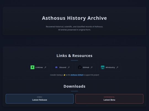This screenshot has width=149, height=111.
Task: Open the Discord link label
Action: [63, 67]
